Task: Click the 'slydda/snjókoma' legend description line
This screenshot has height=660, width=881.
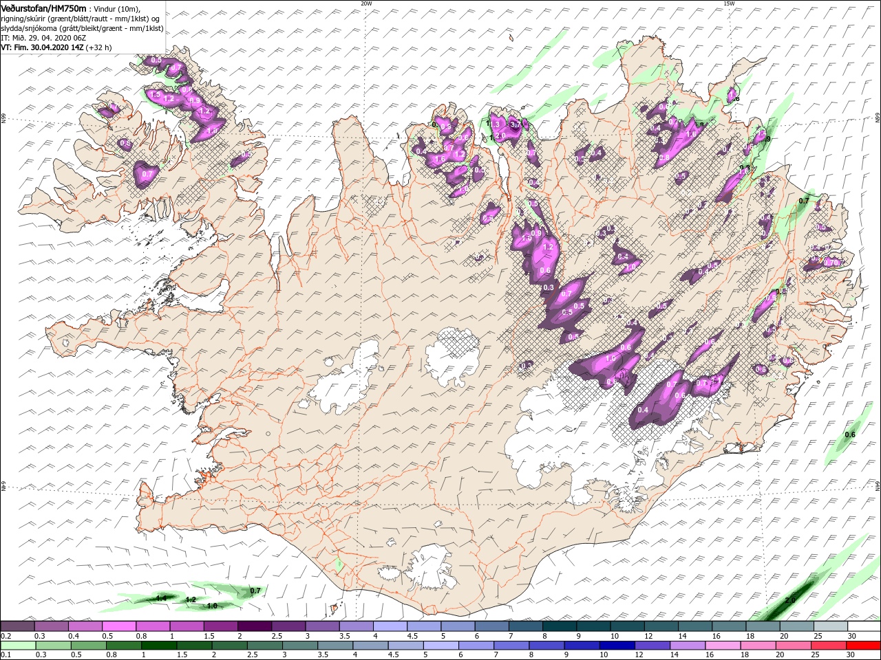Action: pyautogui.click(x=82, y=28)
